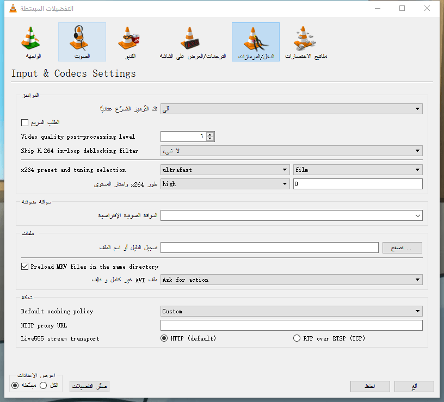
Task: Focus the post-processing level value field
Action: 183,137
